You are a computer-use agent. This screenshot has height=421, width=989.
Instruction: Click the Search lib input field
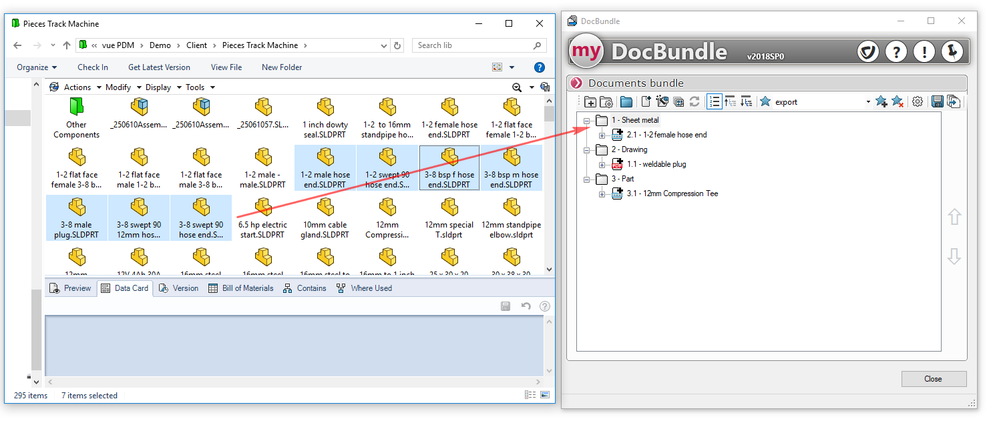(472, 45)
